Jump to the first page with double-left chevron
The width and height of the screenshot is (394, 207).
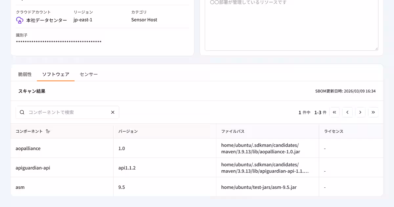(x=334, y=112)
